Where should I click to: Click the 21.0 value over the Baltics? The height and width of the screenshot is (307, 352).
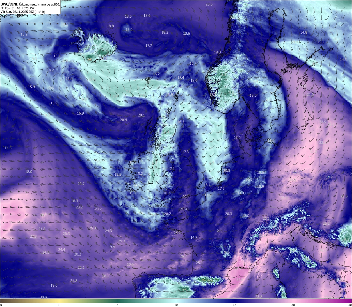(310, 94)
